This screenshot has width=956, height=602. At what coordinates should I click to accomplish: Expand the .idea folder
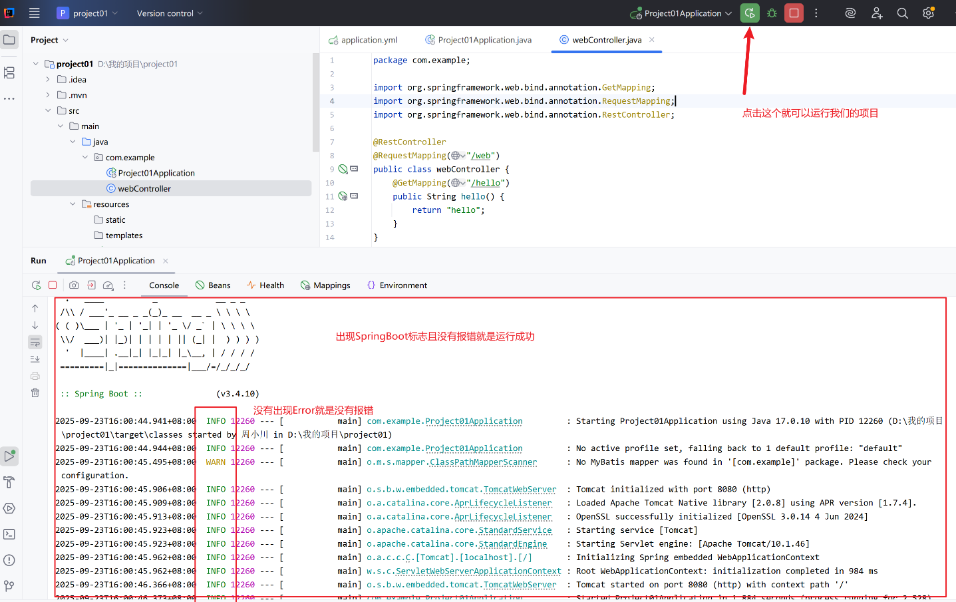click(48, 79)
